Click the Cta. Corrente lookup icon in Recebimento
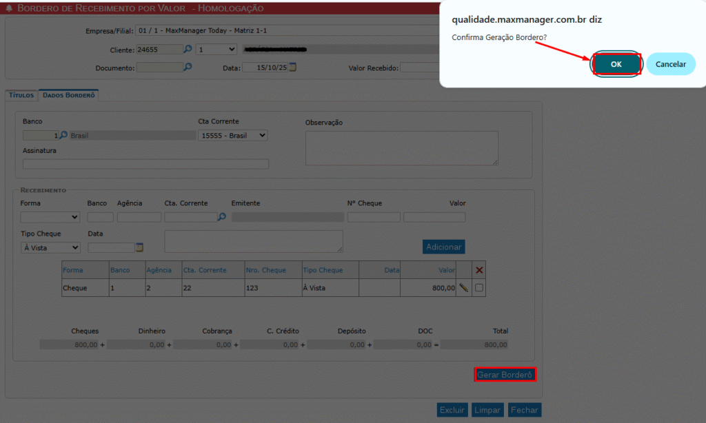The width and height of the screenshot is (706, 423). 221,217
